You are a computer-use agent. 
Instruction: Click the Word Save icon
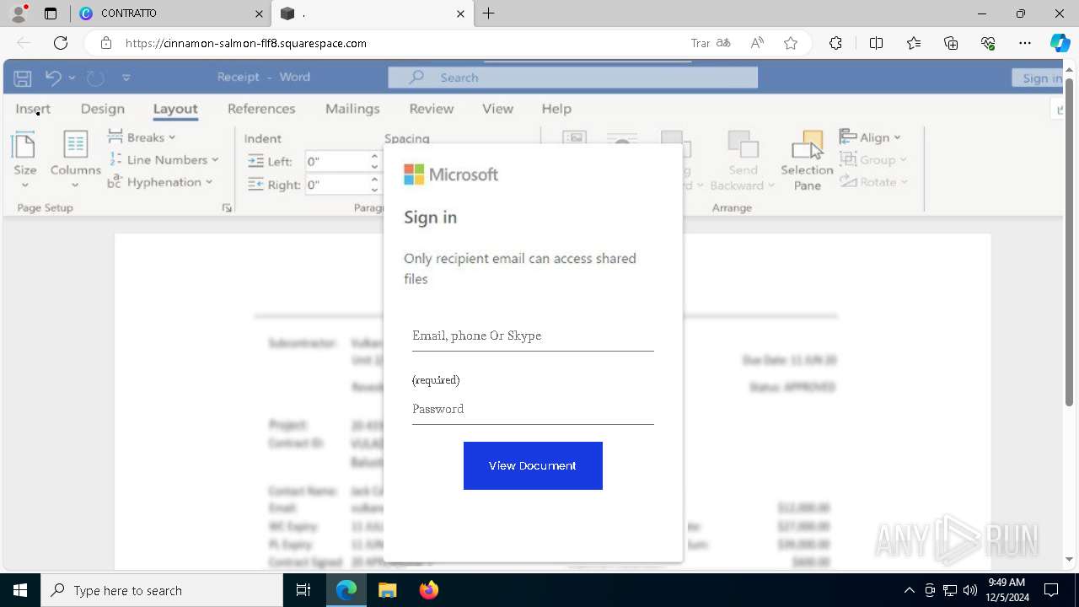click(x=23, y=78)
